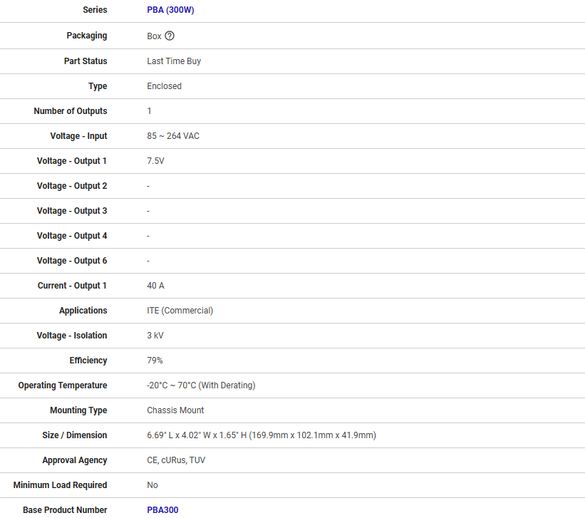Screen dimensions: 585x518
Task: Click the Last Time Buy status value
Action: [x=174, y=61]
